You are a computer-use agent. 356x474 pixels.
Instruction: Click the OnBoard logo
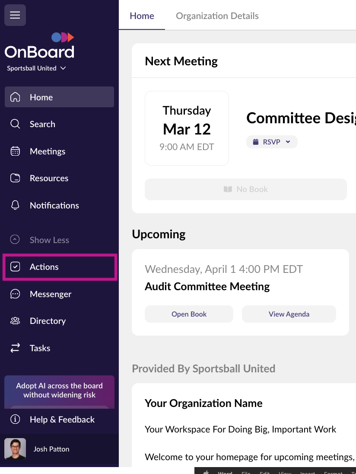(x=40, y=47)
